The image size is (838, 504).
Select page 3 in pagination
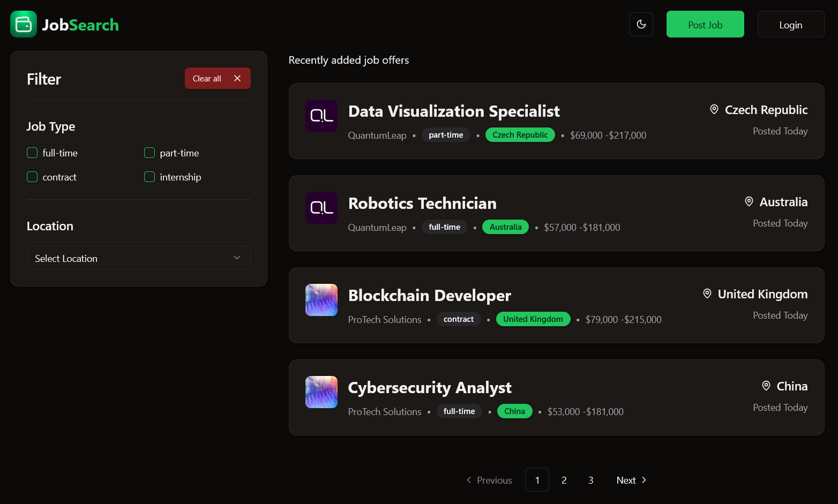[590, 480]
